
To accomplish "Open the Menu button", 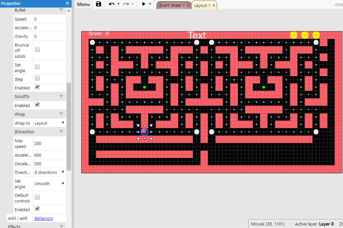I will tap(83, 4).
